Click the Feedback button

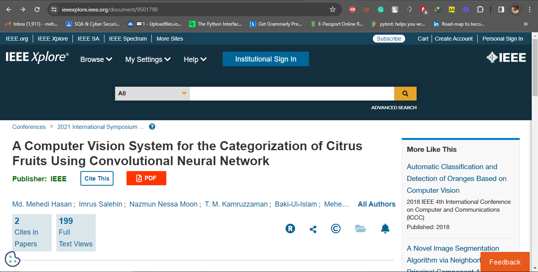click(x=505, y=262)
